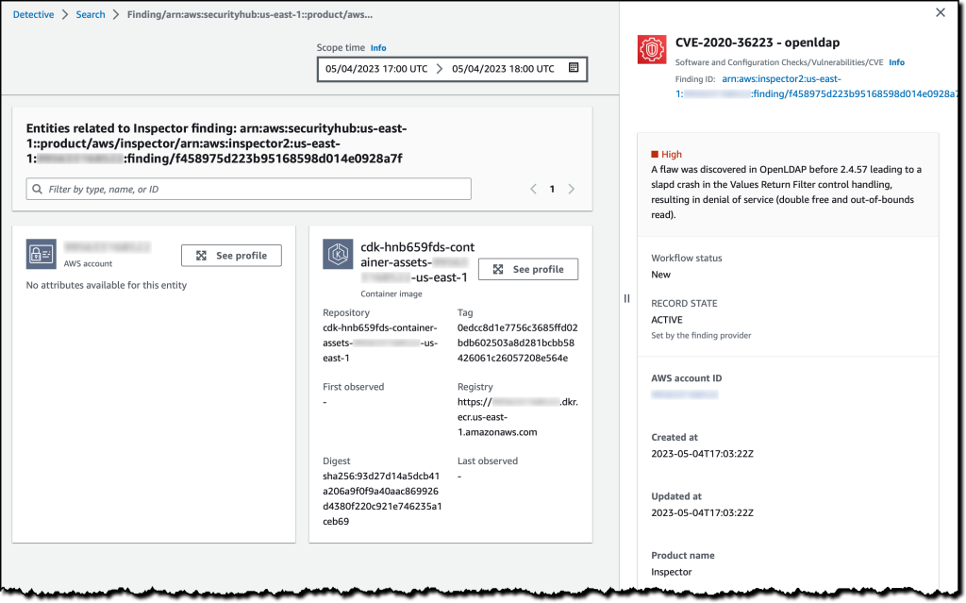Open the scope time calendar icon
966x603 pixels.
pos(574,68)
